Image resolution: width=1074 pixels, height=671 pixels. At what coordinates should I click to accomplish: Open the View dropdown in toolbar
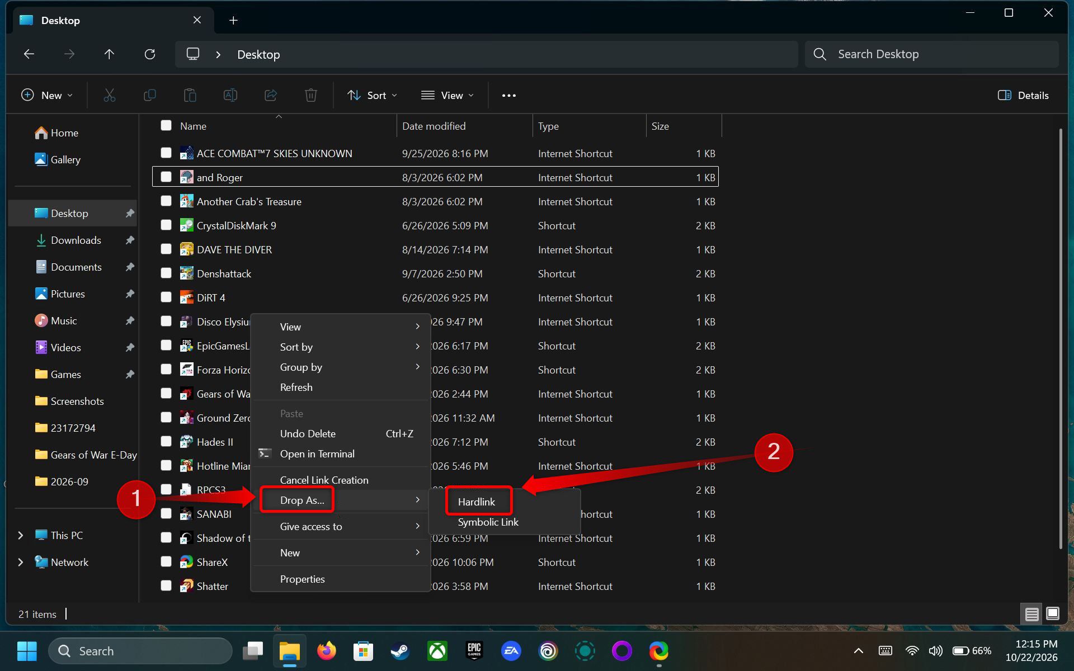447,96
